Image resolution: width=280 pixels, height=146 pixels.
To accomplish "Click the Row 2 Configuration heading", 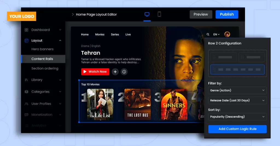I will (225, 43).
